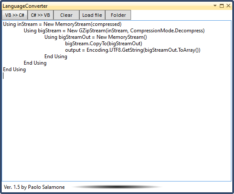Open the Load file dialog
Image resolution: width=234 pixels, height=194 pixels.
click(x=92, y=15)
